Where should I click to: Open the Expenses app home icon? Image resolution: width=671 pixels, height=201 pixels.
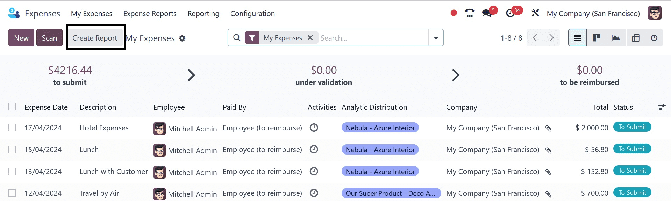pyautogui.click(x=14, y=13)
